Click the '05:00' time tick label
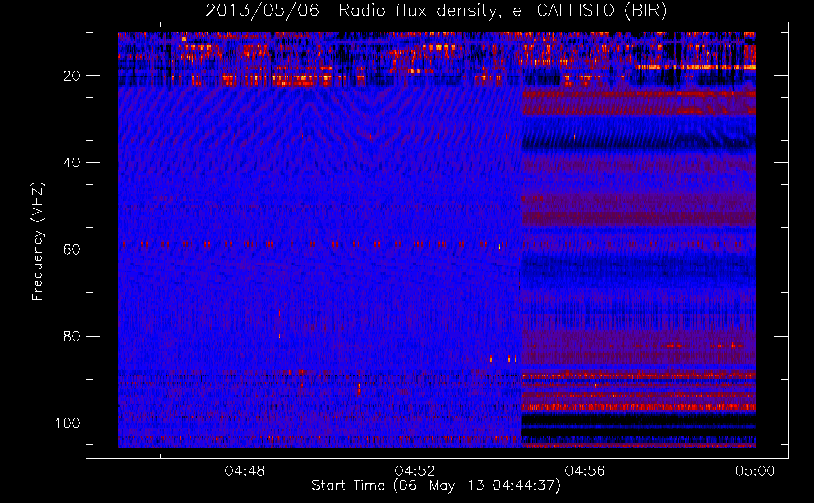814x503 pixels. tap(755, 471)
